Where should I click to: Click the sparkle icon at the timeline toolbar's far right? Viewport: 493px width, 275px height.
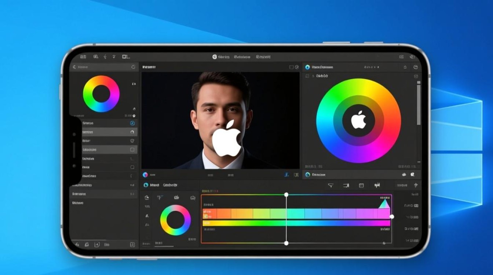pos(416,186)
